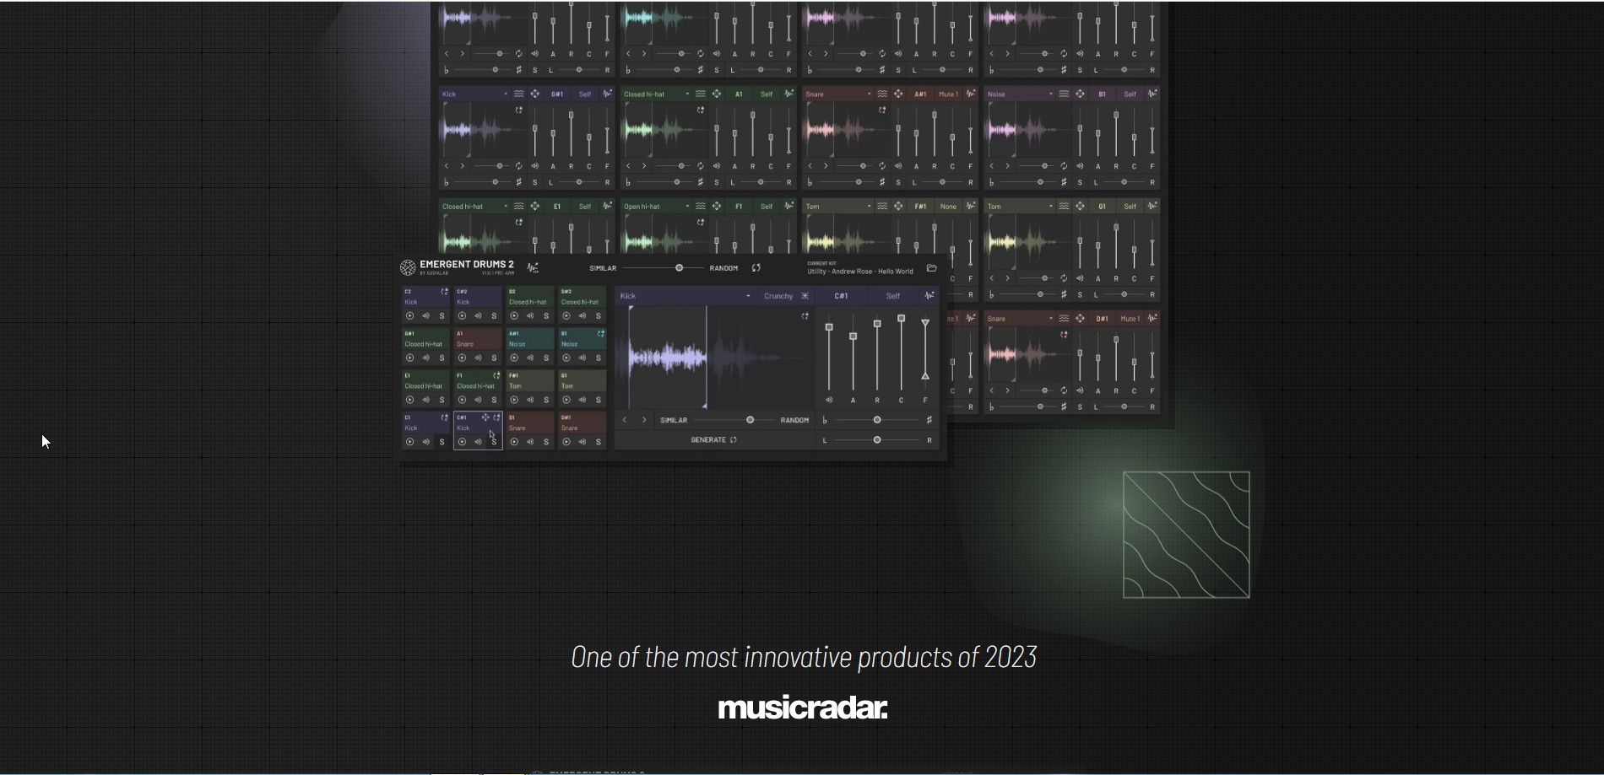Mute the C2 Kick pad speaker icon
The width and height of the screenshot is (1604, 775).
(x=425, y=316)
